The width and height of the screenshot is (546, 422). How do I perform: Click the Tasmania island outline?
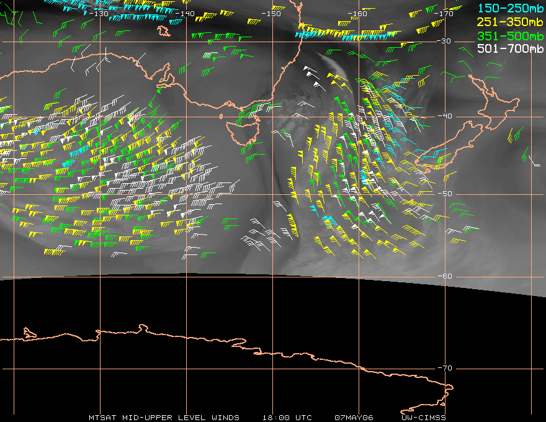pyautogui.click(x=243, y=132)
